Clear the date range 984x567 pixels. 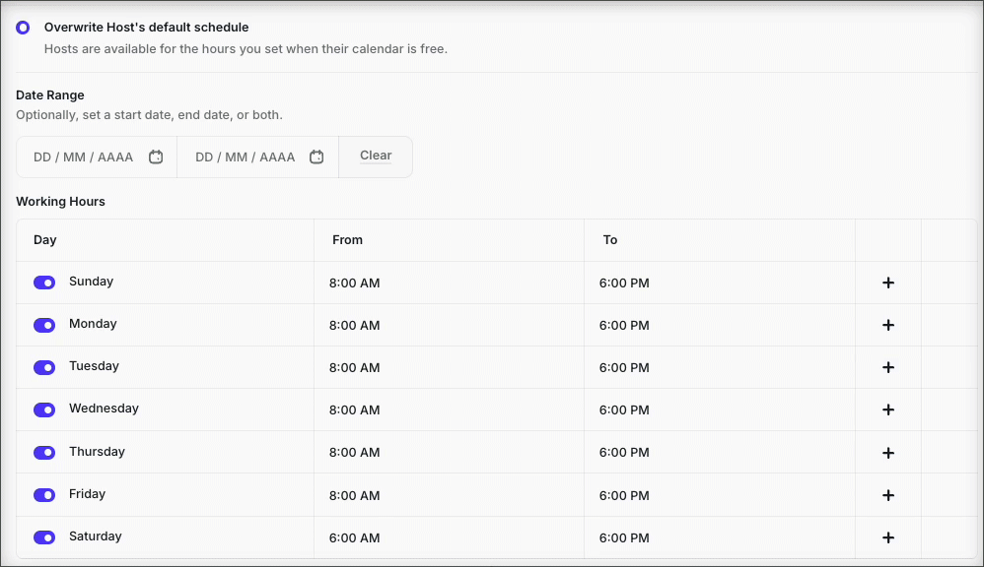[376, 156]
